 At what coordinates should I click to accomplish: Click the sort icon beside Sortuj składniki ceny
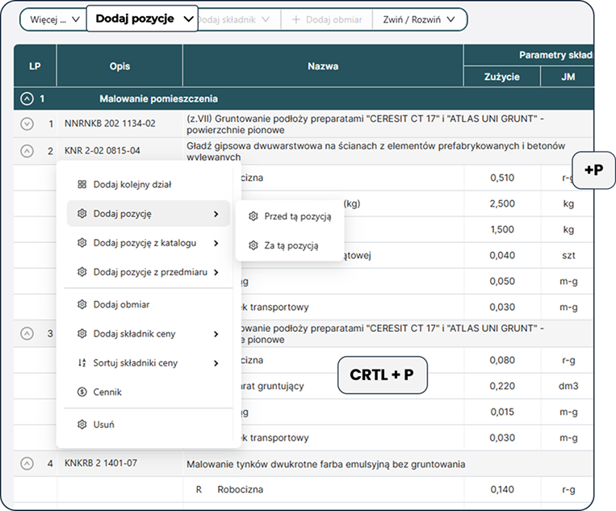click(82, 363)
